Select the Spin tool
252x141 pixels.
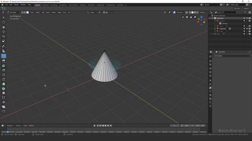pyautogui.click(x=4, y=89)
